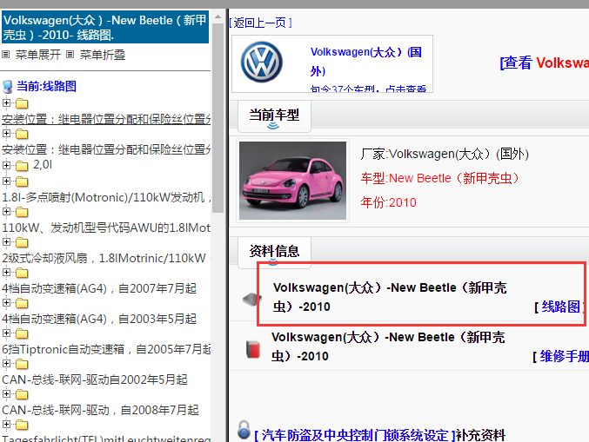589x442 pixels.
Task: Click the left panel scroll-up arrow
Action: pos(218,16)
